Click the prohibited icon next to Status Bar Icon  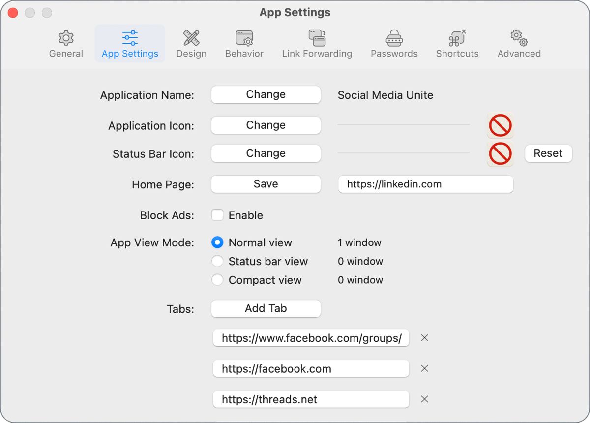500,153
